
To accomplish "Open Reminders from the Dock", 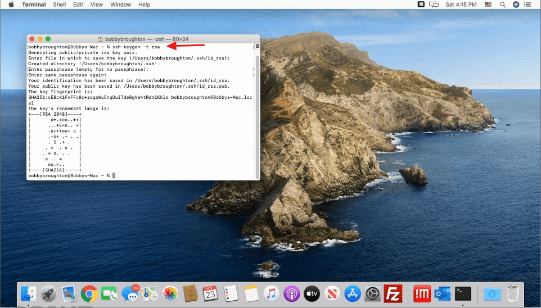I will [231, 294].
